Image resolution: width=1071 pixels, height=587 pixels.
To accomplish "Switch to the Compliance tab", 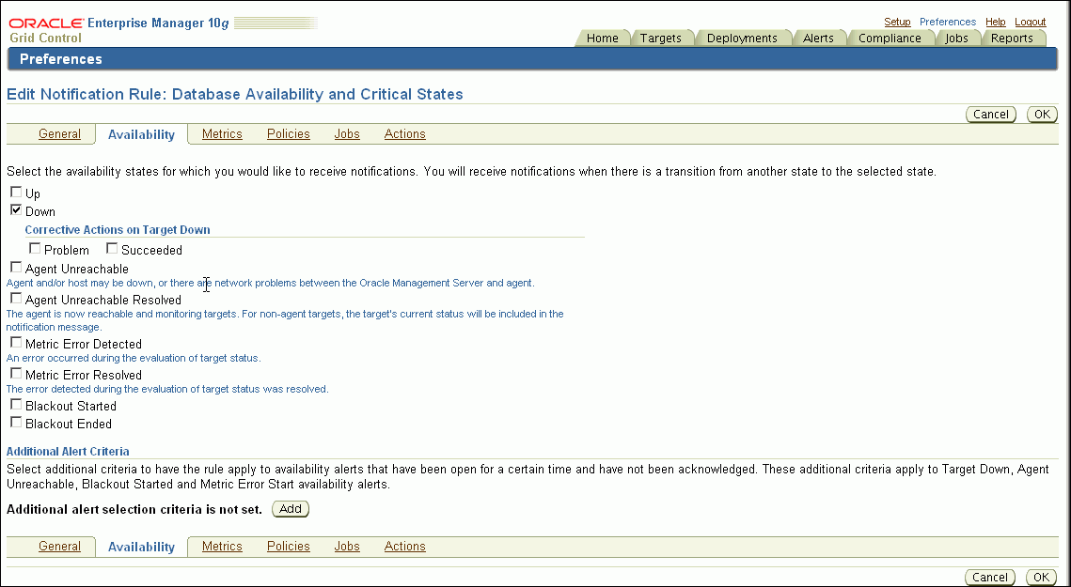I will (890, 39).
